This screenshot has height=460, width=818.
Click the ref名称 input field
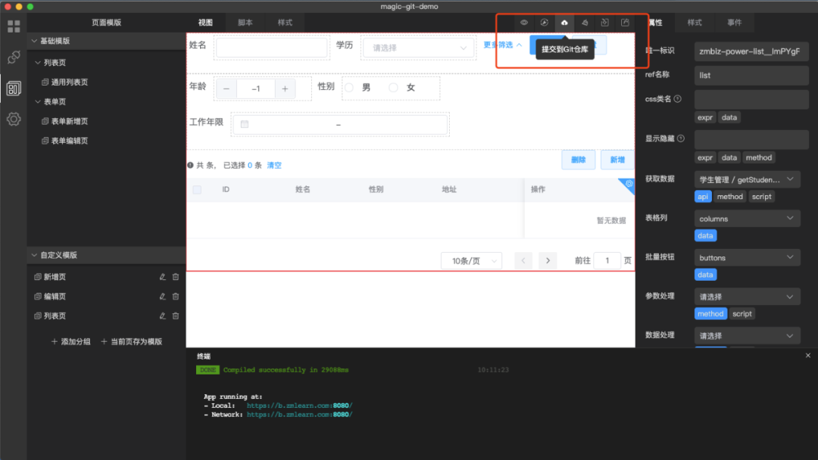point(751,75)
